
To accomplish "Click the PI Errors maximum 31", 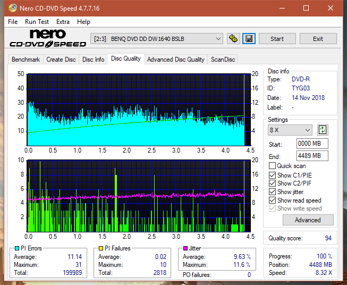I will tap(79, 265).
